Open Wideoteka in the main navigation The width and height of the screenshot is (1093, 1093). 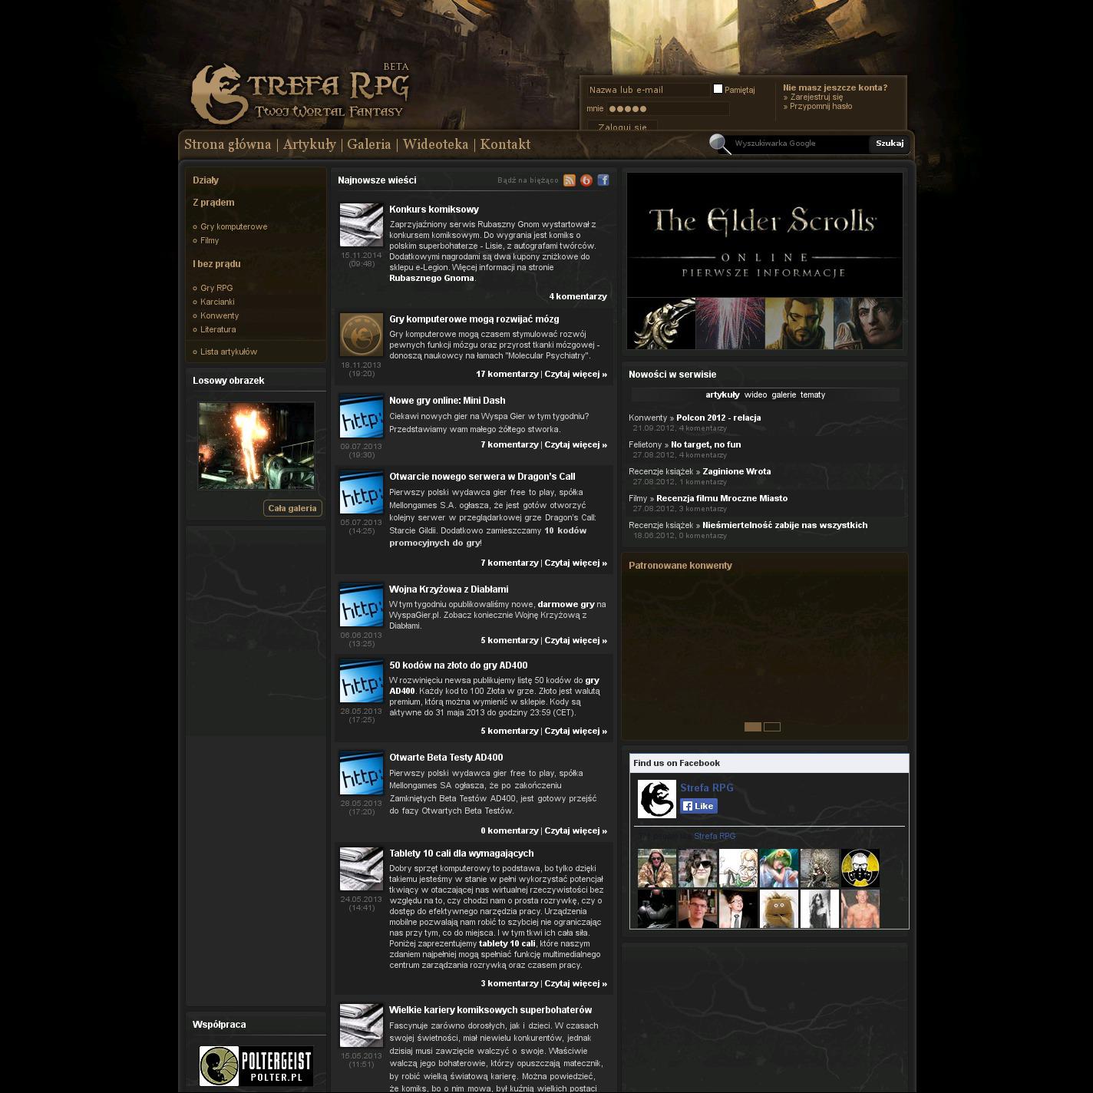(435, 144)
